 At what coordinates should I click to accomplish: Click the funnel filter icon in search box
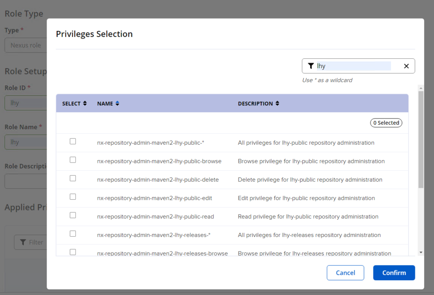tap(311, 66)
